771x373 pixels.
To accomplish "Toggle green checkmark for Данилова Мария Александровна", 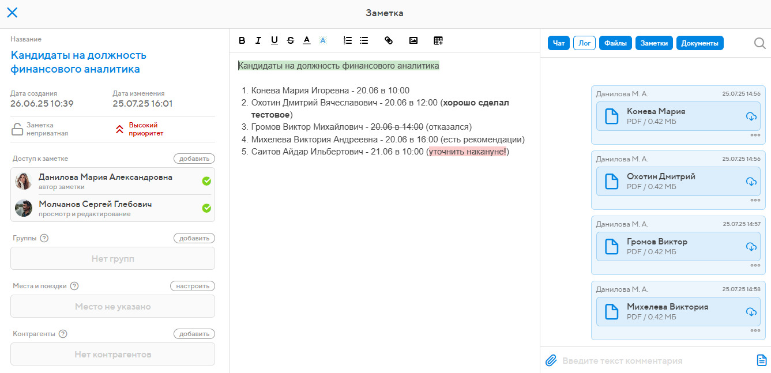I will point(206,181).
